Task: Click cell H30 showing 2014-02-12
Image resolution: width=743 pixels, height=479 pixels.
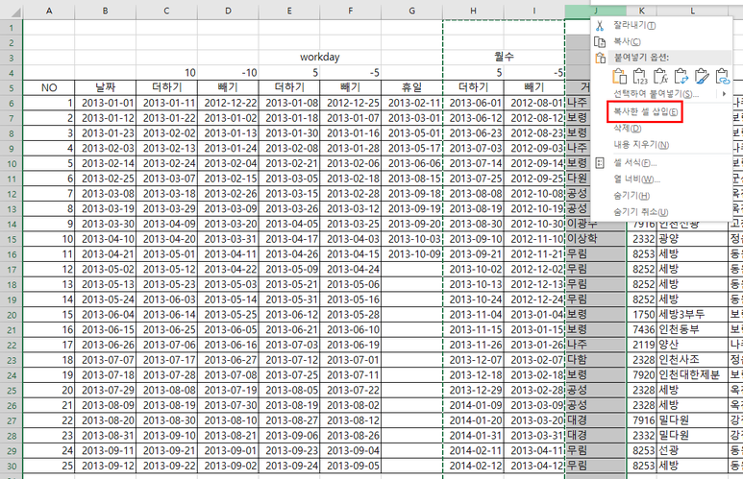Action: [x=473, y=466]
